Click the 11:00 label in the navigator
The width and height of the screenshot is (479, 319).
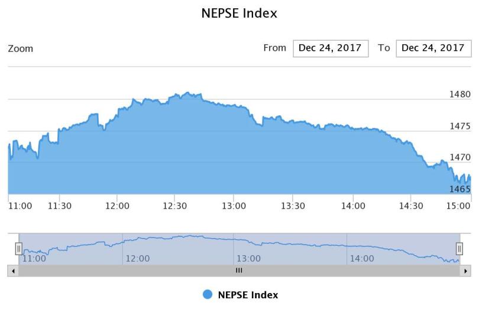(x=34, y=258)
